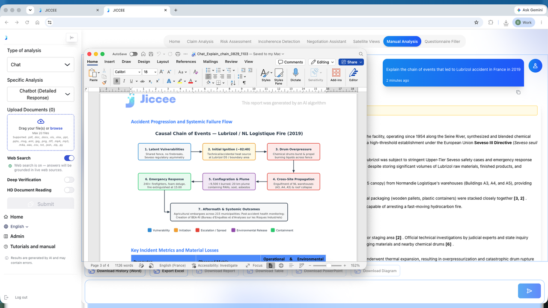This screenshot has width=548, height=308.
Task: Center align paragraph text
Action: [215, 77]
